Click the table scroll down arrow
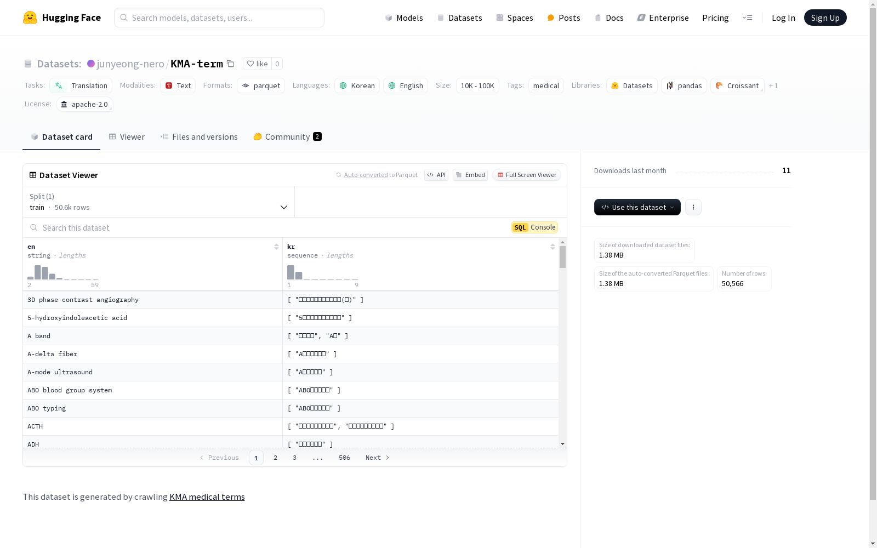The image size is (877, 548). (562, 444)
